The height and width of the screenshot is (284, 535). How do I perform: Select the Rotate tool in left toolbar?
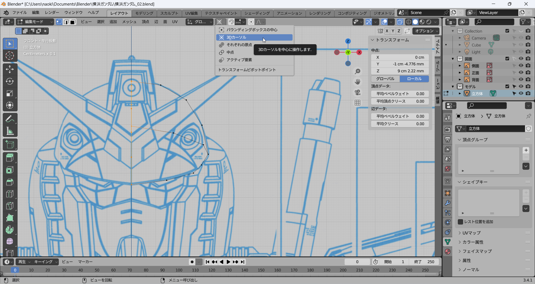point(10,81)
